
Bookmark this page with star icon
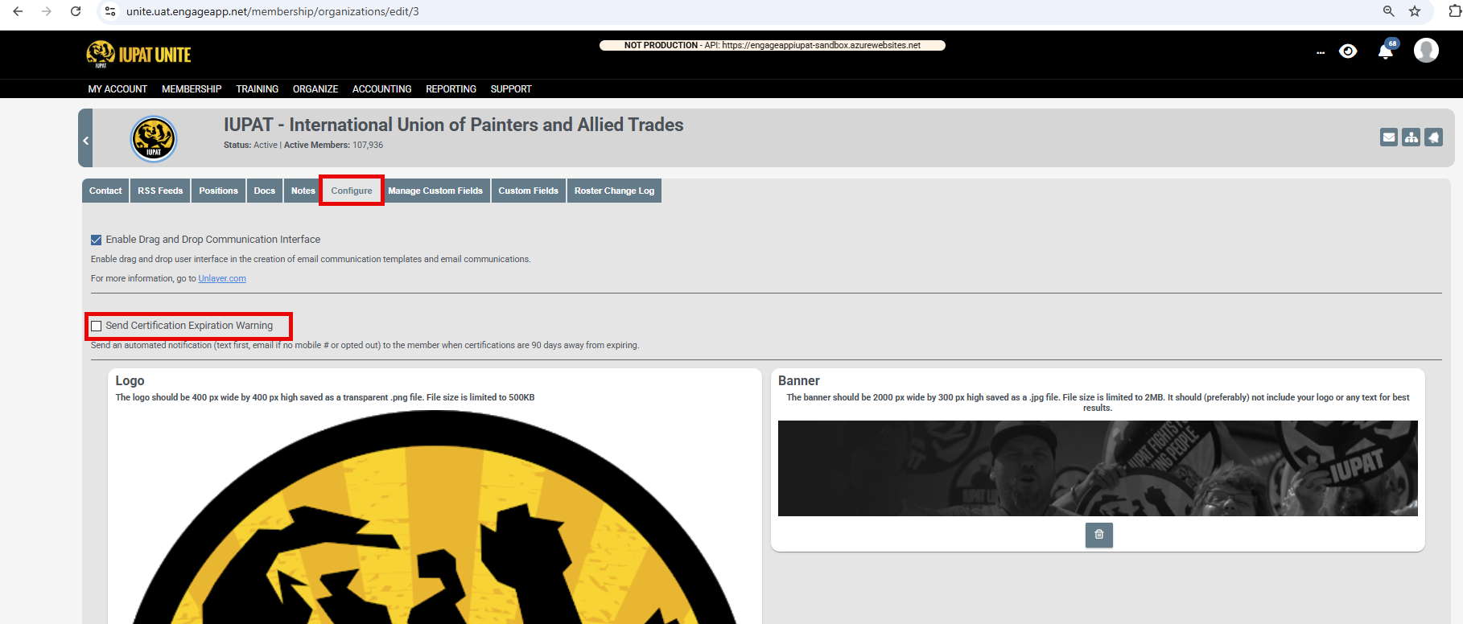pos(1415,11)
